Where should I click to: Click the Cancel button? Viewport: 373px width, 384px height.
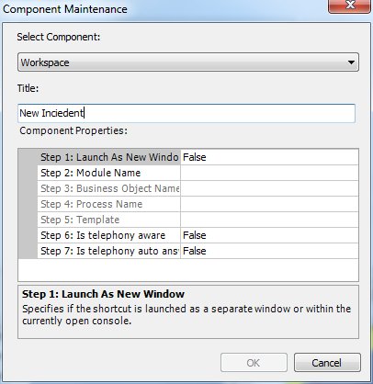pyautogui.click(x=327, y=363)
